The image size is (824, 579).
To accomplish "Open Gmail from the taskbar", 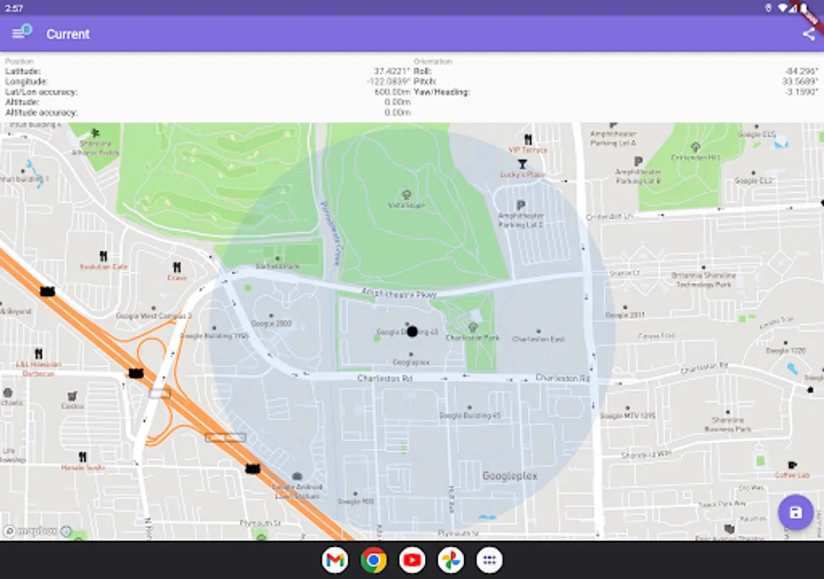I will [335, 560].
